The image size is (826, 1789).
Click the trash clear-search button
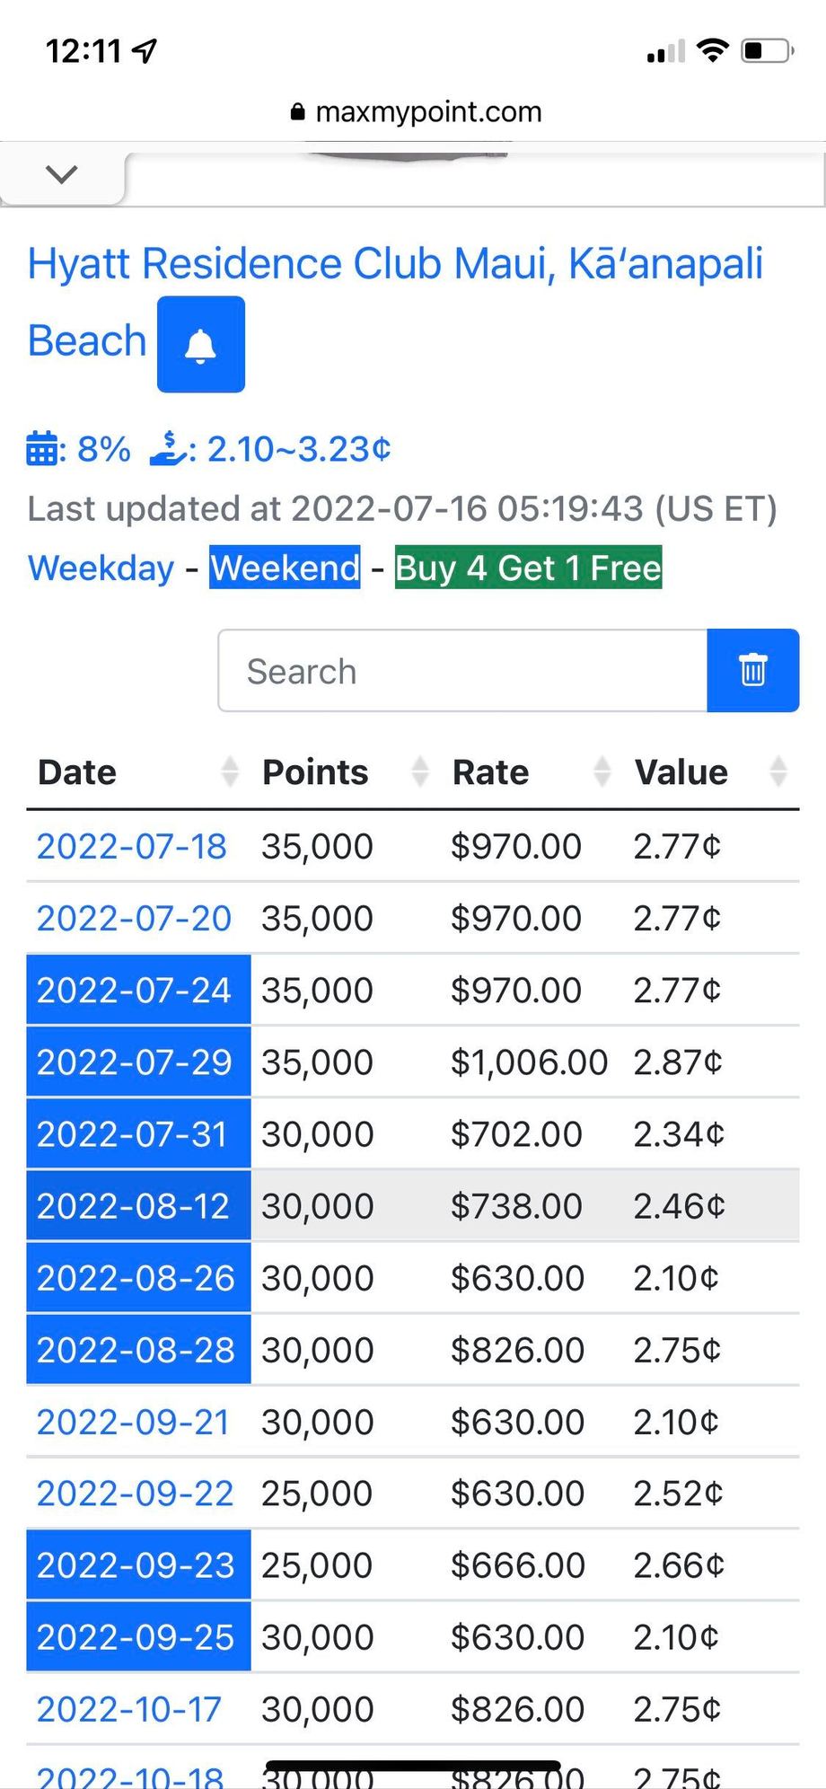(x=752, y=670)
